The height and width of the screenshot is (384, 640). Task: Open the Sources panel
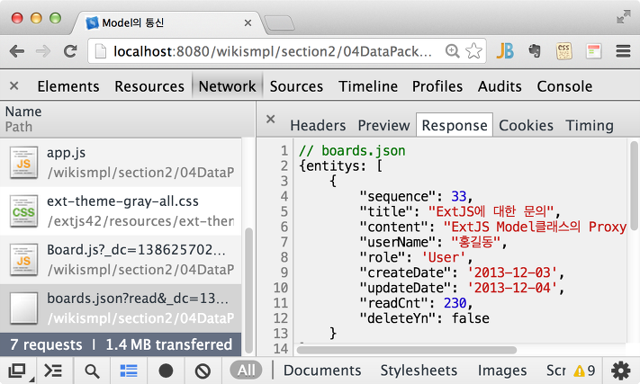(x=296, y=86)
